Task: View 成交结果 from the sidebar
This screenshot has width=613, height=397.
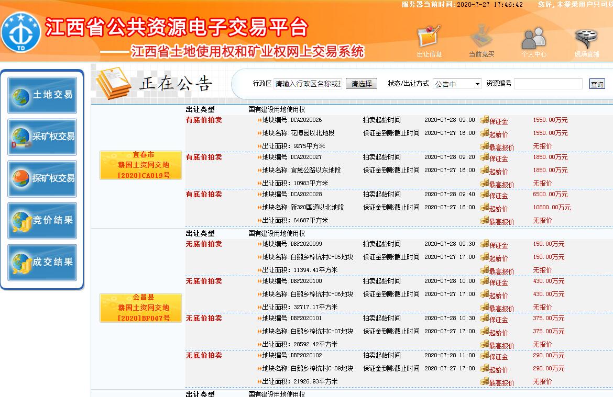Action: [x=42, y=263]
